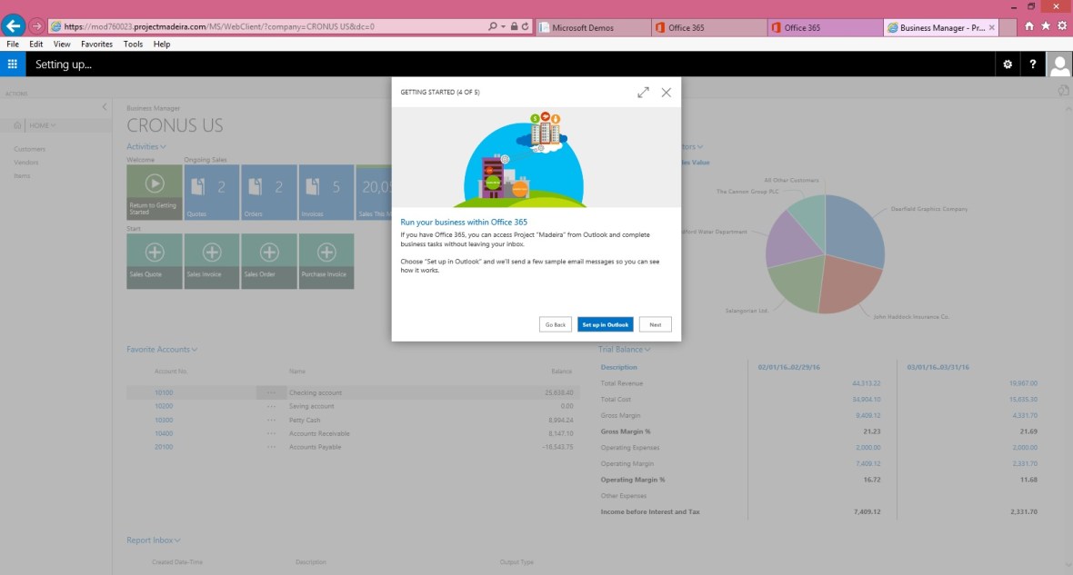Open the browser favorites star icon
The image size is (1073, 575).
(1046, 26)
